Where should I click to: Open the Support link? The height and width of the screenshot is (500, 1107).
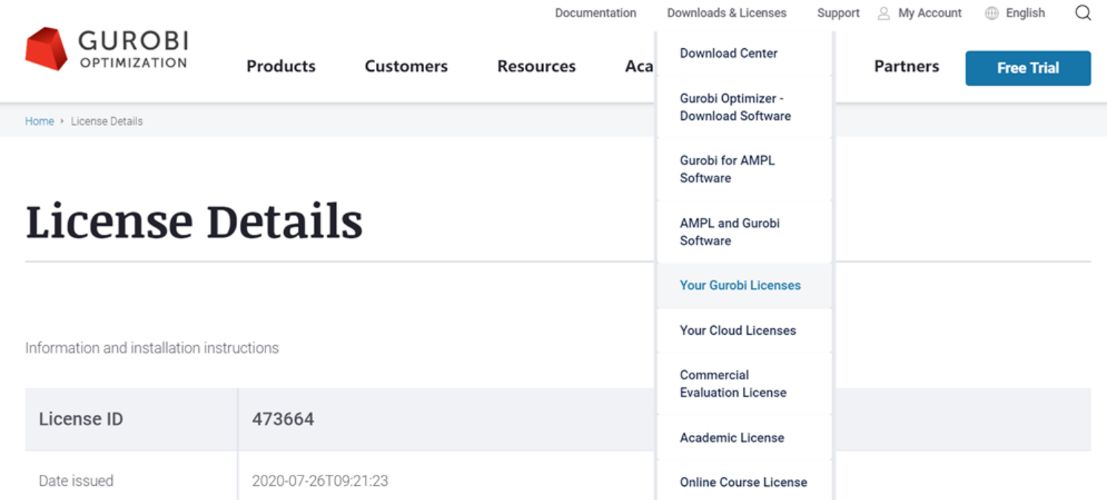(838, 13)
